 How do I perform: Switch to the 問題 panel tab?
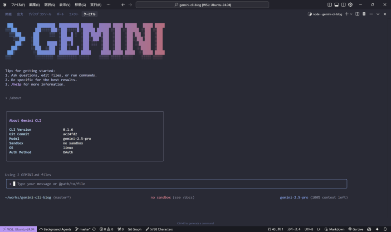[9, 14]
